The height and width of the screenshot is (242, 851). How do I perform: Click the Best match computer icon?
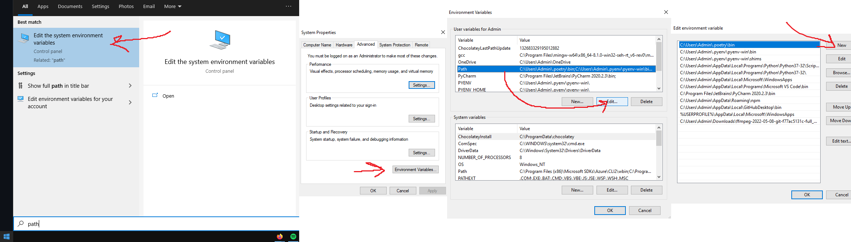(24, 38)
